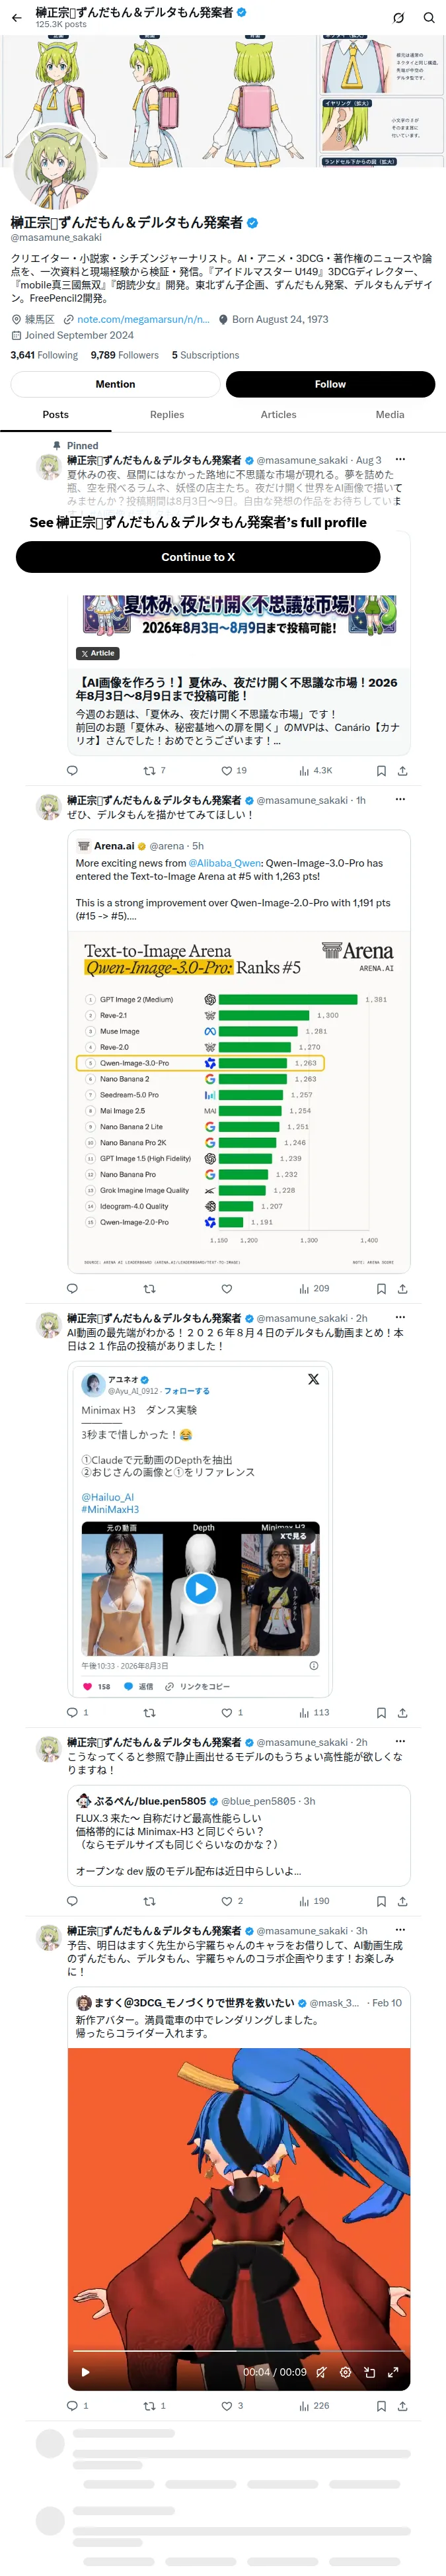Viewport: 446px width, 2576px height.
Task: Open the note.com/megamarsun profile link
Action: [143, 319]
